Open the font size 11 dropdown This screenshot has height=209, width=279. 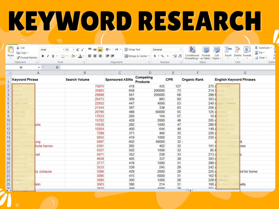73,50
